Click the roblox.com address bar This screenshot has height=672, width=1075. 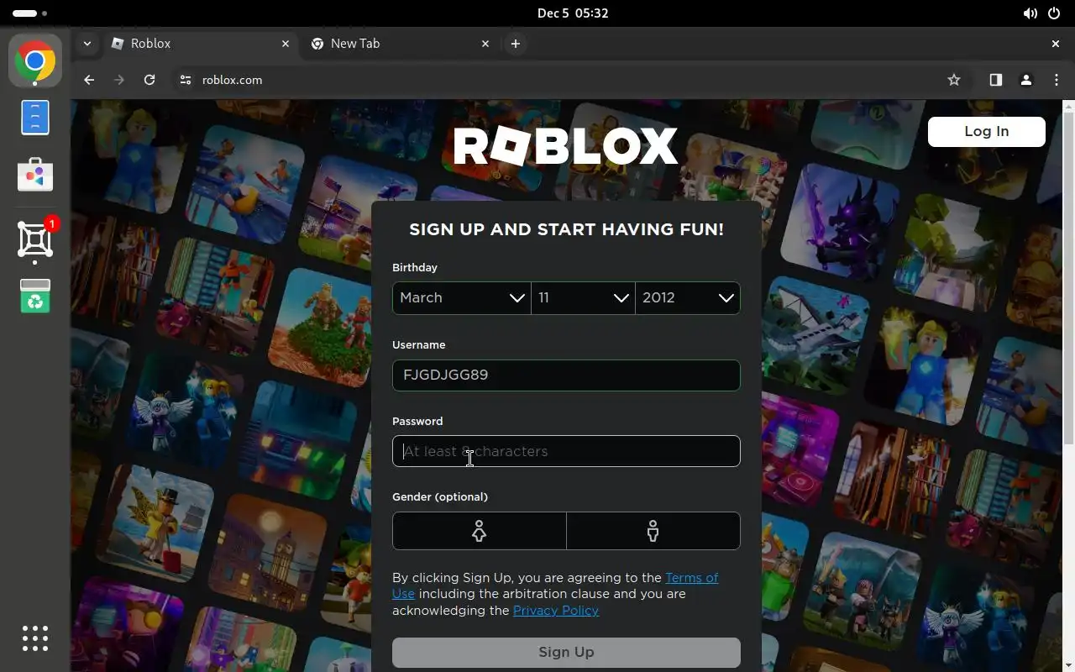tap(554, 80)
